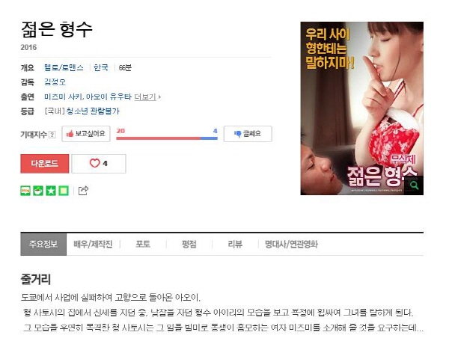The width and height of the screenshot is (449, 347).
Task: Select the 평점 tab
Action: tap(189, 245)
